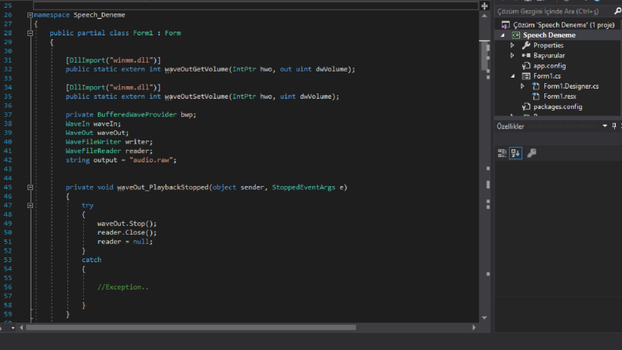Select Form1.cs in Solution Explorer
The image size is (622, 350).
[547, 76]
